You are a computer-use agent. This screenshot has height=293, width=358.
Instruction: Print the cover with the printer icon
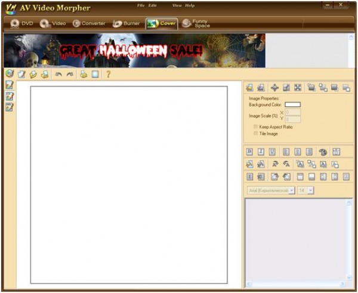click(84, 74)
